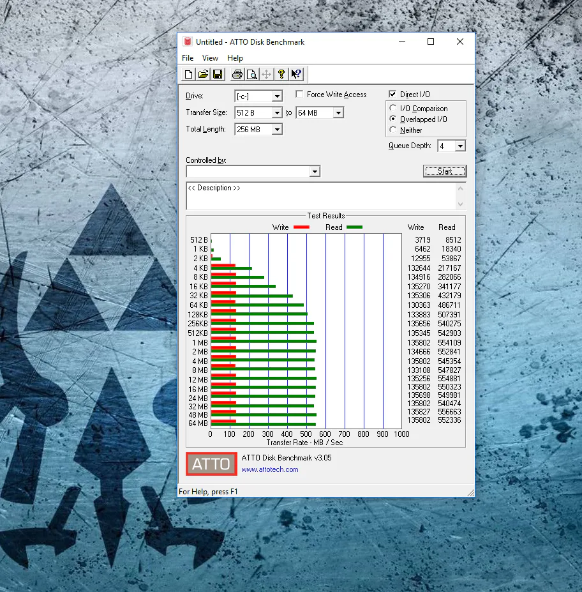
Task: Open the Total Length 256 MB dropdown
Action: click(277, 130)
